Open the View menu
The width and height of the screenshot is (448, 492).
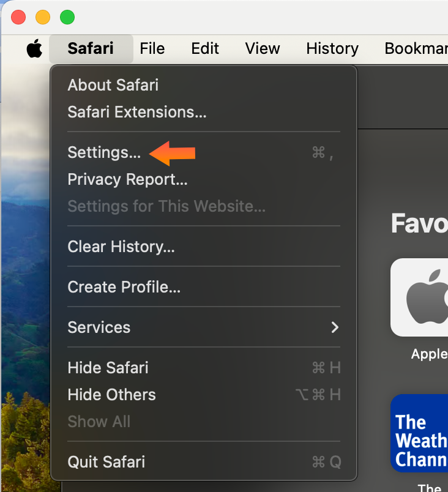tap(263, 48)
